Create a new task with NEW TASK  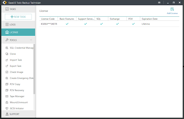[x=18, y=17]
